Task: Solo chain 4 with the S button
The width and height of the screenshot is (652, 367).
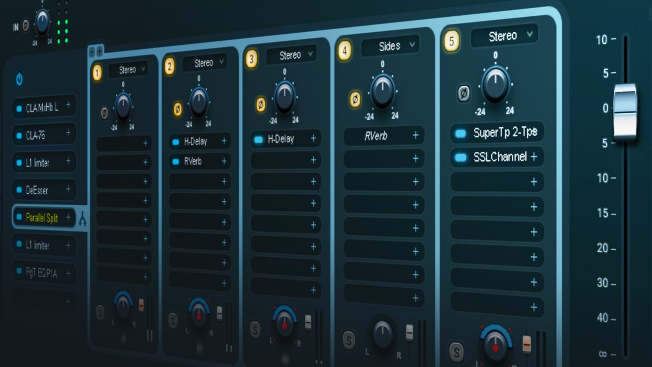Action: point(349,339)
